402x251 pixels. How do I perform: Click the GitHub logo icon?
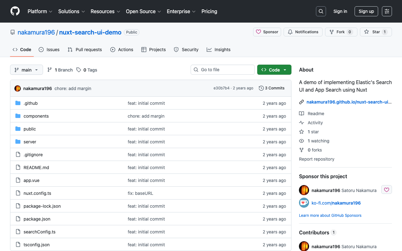pyautogui.click(x=15, y=11)
